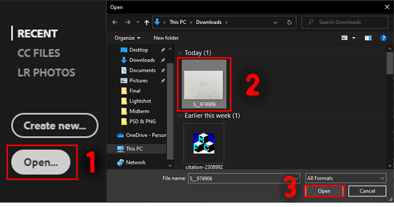Click the pin icon next to Downloads
Viewport: 394px width, 207px height.
pyautogui.click(x=163, y=60)
